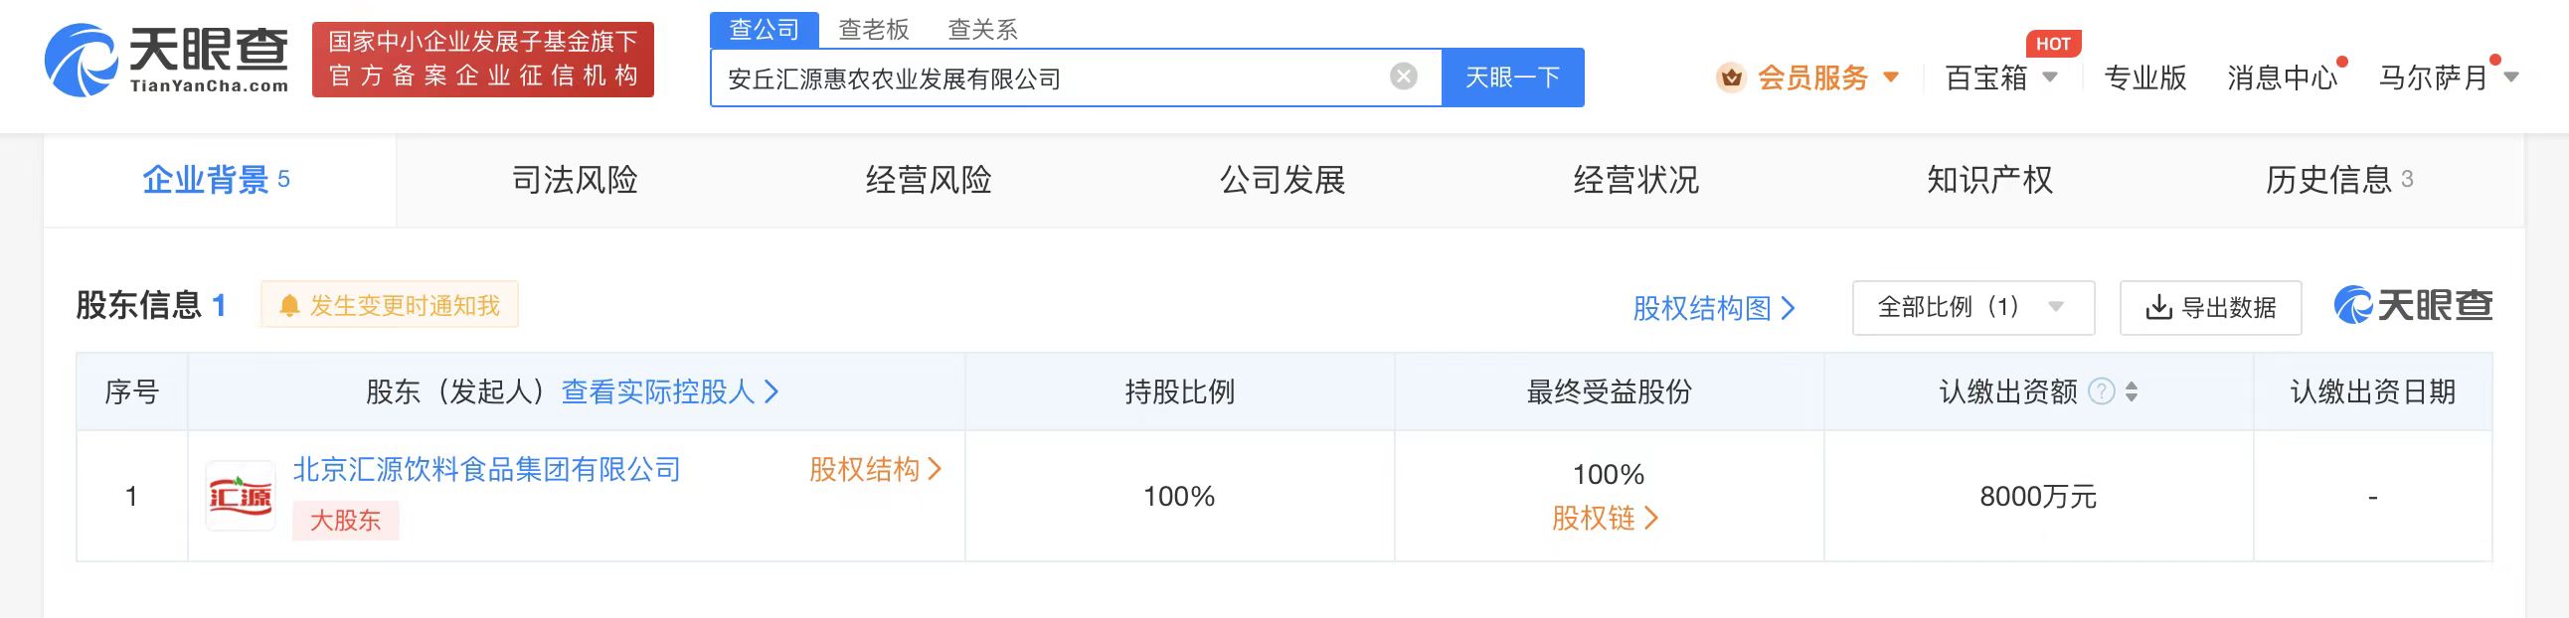Select the 历史信息 tab
The height and width of the screenshot is (618, 2569).
click(2339, 181)
